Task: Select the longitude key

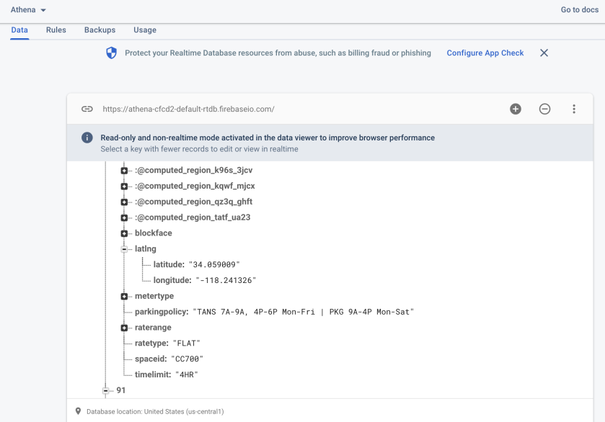Action: click(172, 280)
